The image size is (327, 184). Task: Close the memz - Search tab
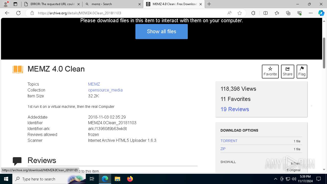click(139, 4)
